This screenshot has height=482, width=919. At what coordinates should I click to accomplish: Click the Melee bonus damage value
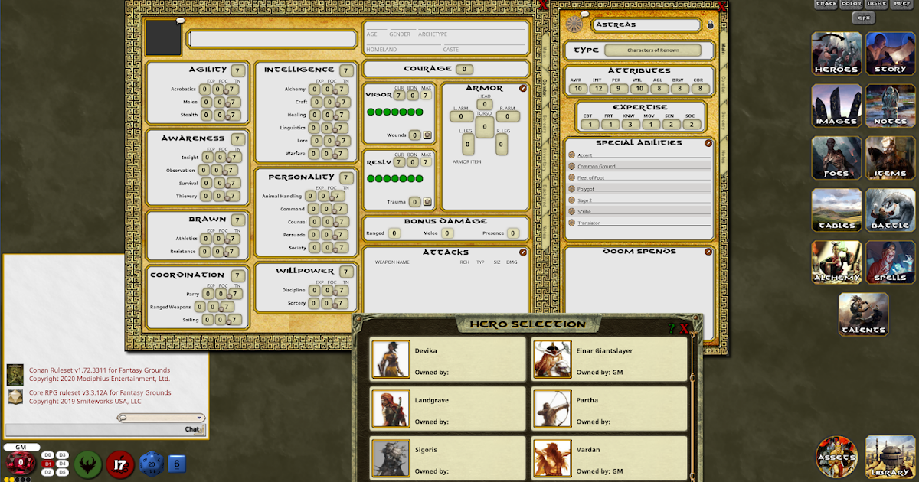446,233
